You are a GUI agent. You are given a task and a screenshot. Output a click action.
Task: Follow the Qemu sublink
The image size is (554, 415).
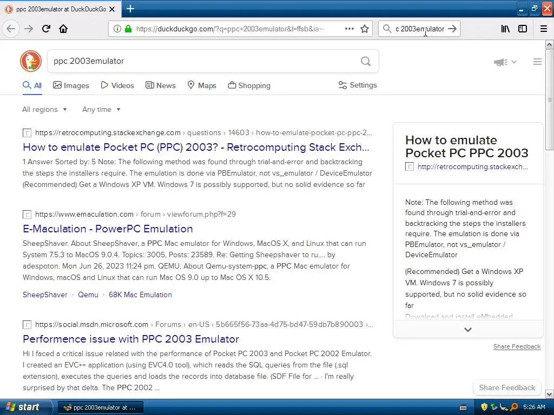coord(88,294)
